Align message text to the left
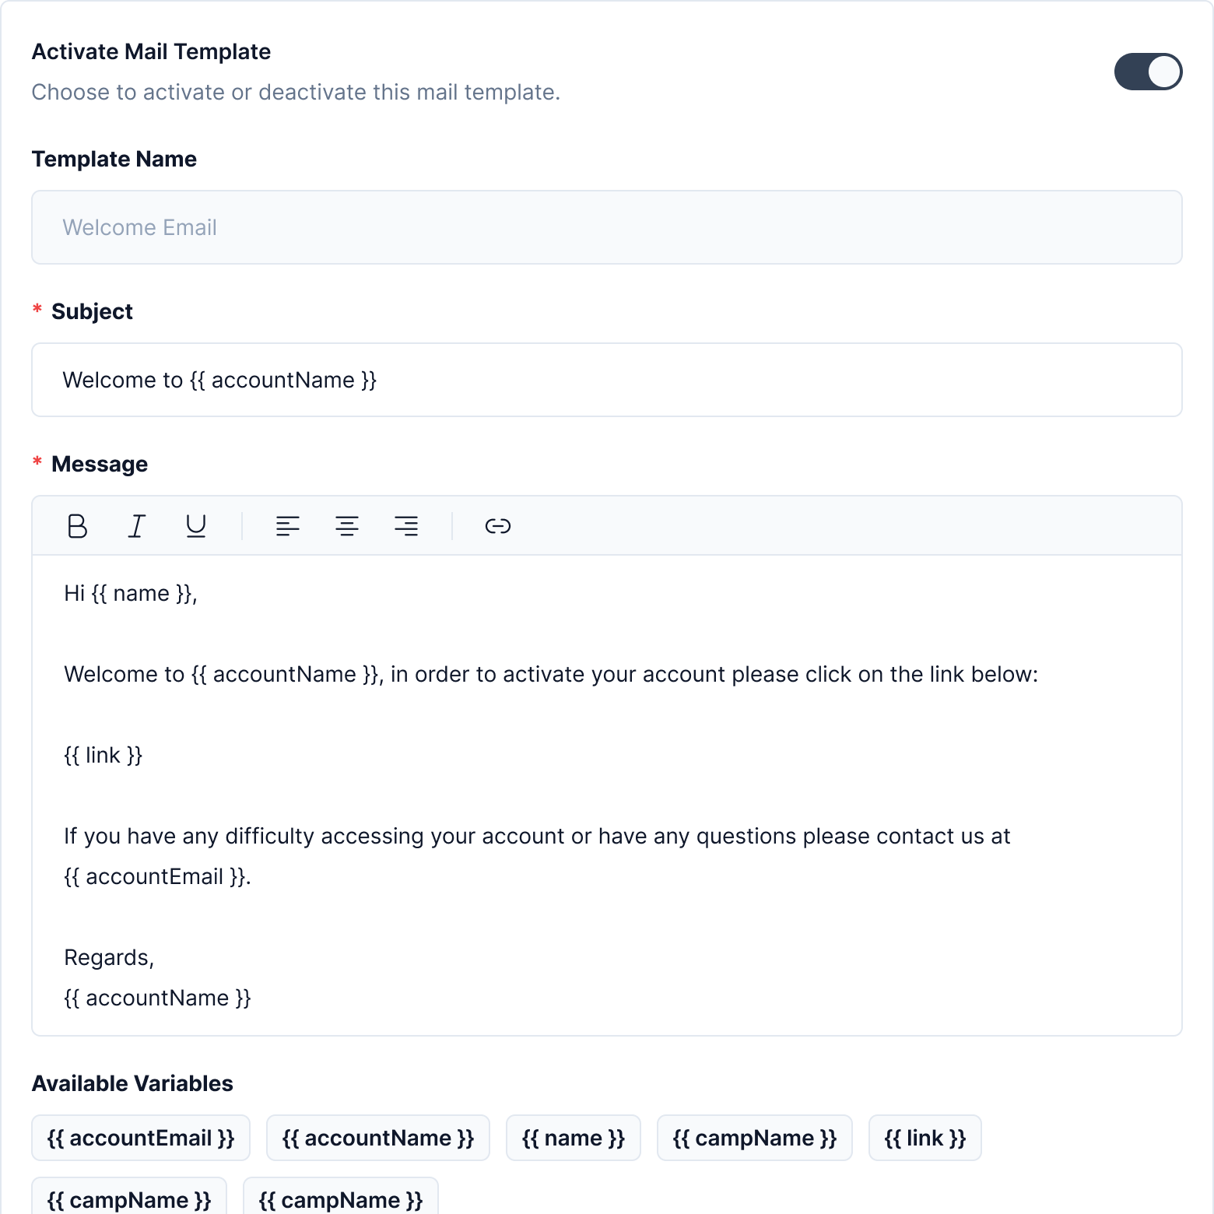Viewport: 1214px width, 1214px height. 287,526
